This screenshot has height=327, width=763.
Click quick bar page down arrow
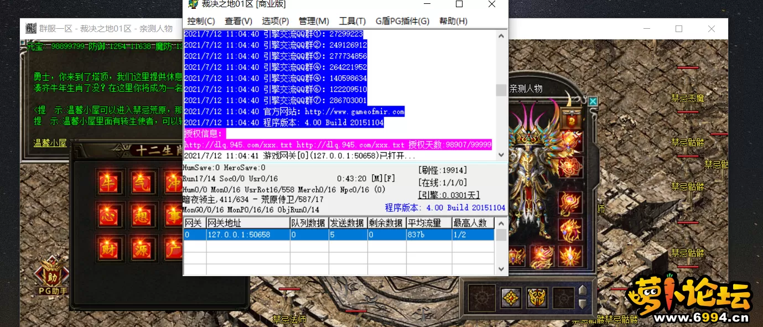click(x=582, y=303)
